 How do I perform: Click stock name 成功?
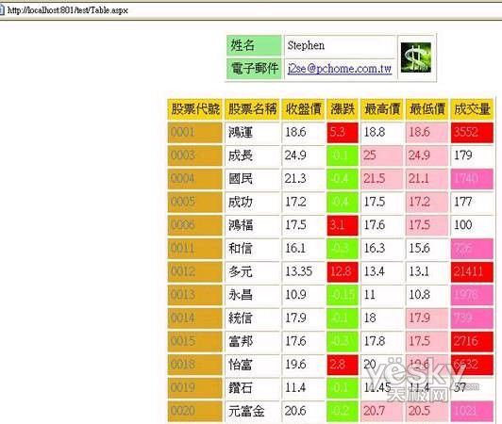(241, 202)
